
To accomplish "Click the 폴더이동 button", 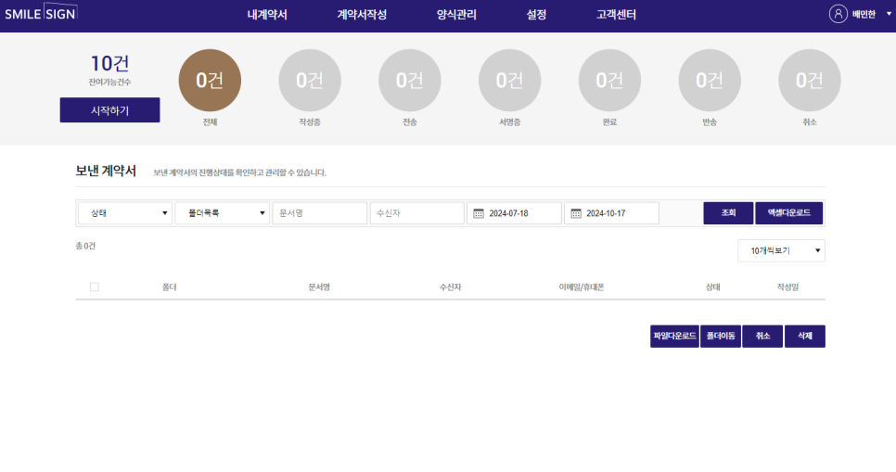I will [x=721, y=336].
